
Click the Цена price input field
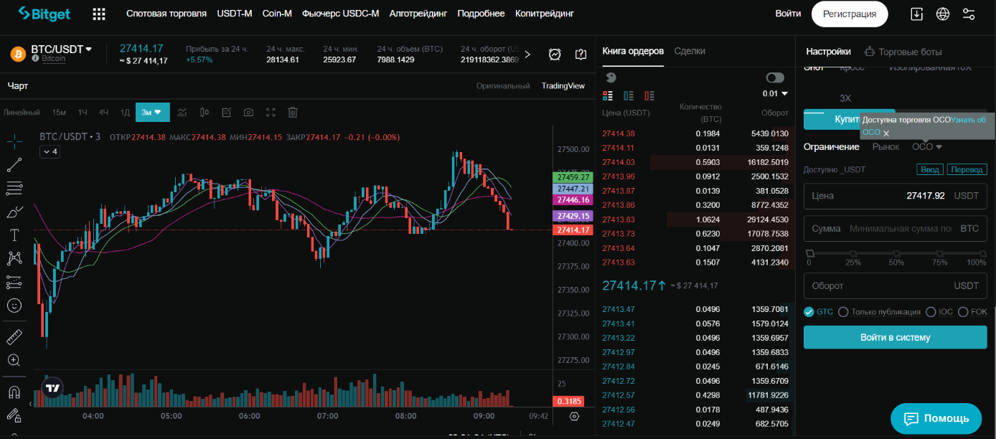click(x=895, y=195)
